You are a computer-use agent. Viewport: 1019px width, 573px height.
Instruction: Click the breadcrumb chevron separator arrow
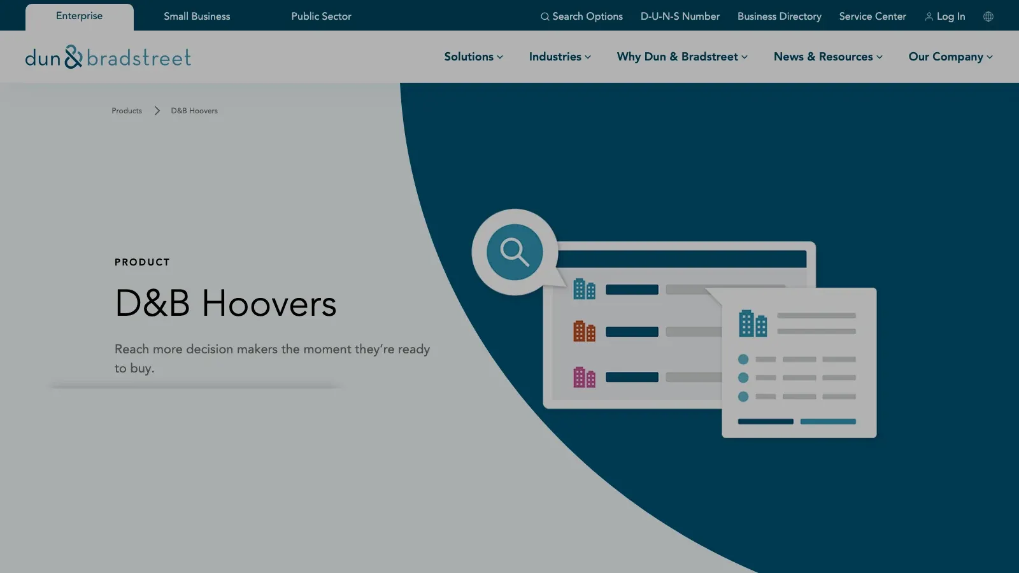click(x=157, y=111)
